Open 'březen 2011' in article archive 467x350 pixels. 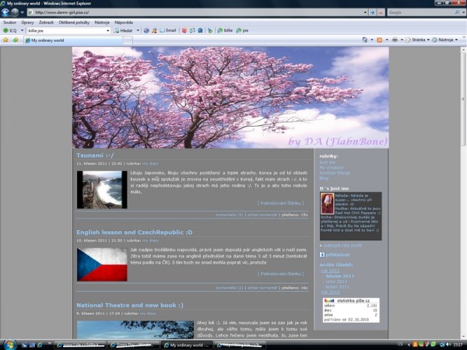tap(340, 276)
